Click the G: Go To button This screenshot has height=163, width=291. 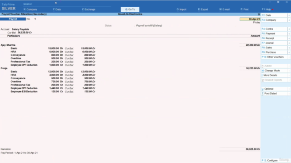pos(130,10)
